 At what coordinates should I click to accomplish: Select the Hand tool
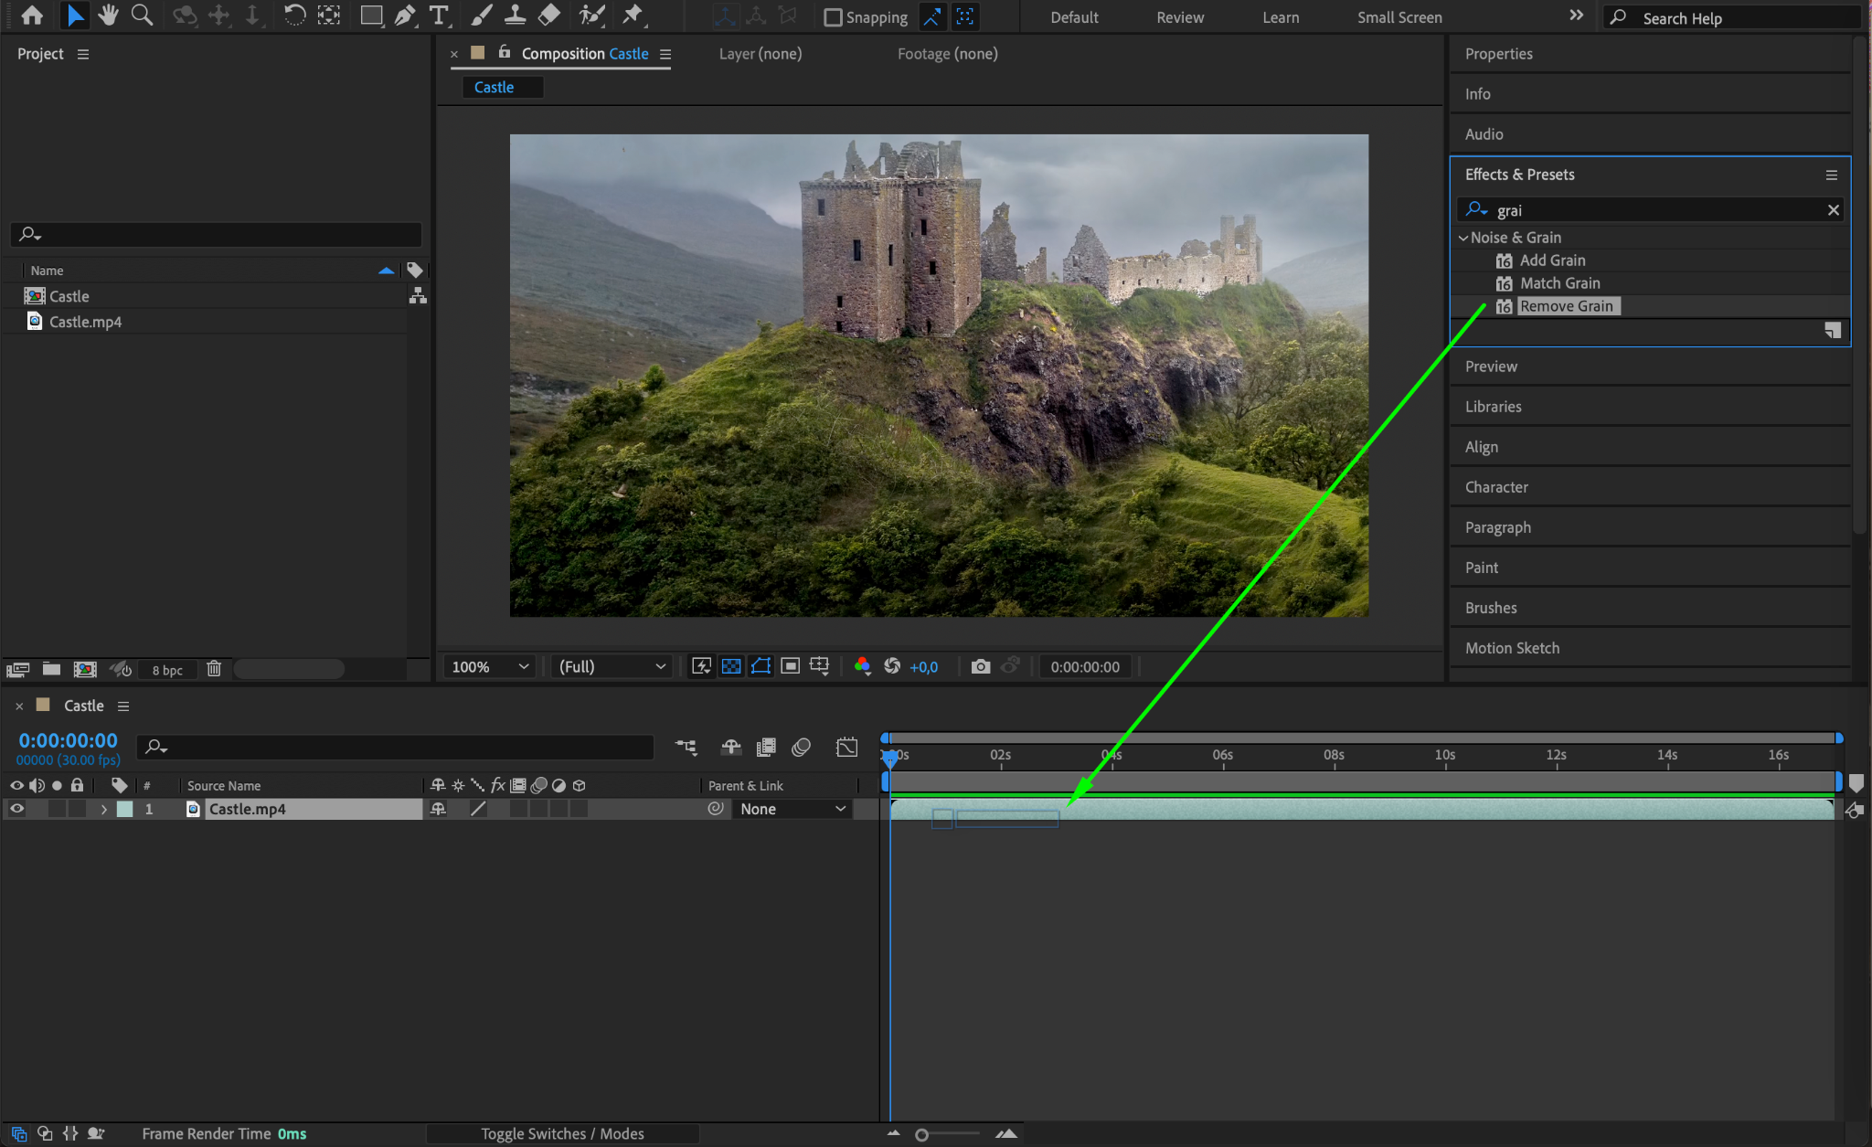click(x=108, y=16)
